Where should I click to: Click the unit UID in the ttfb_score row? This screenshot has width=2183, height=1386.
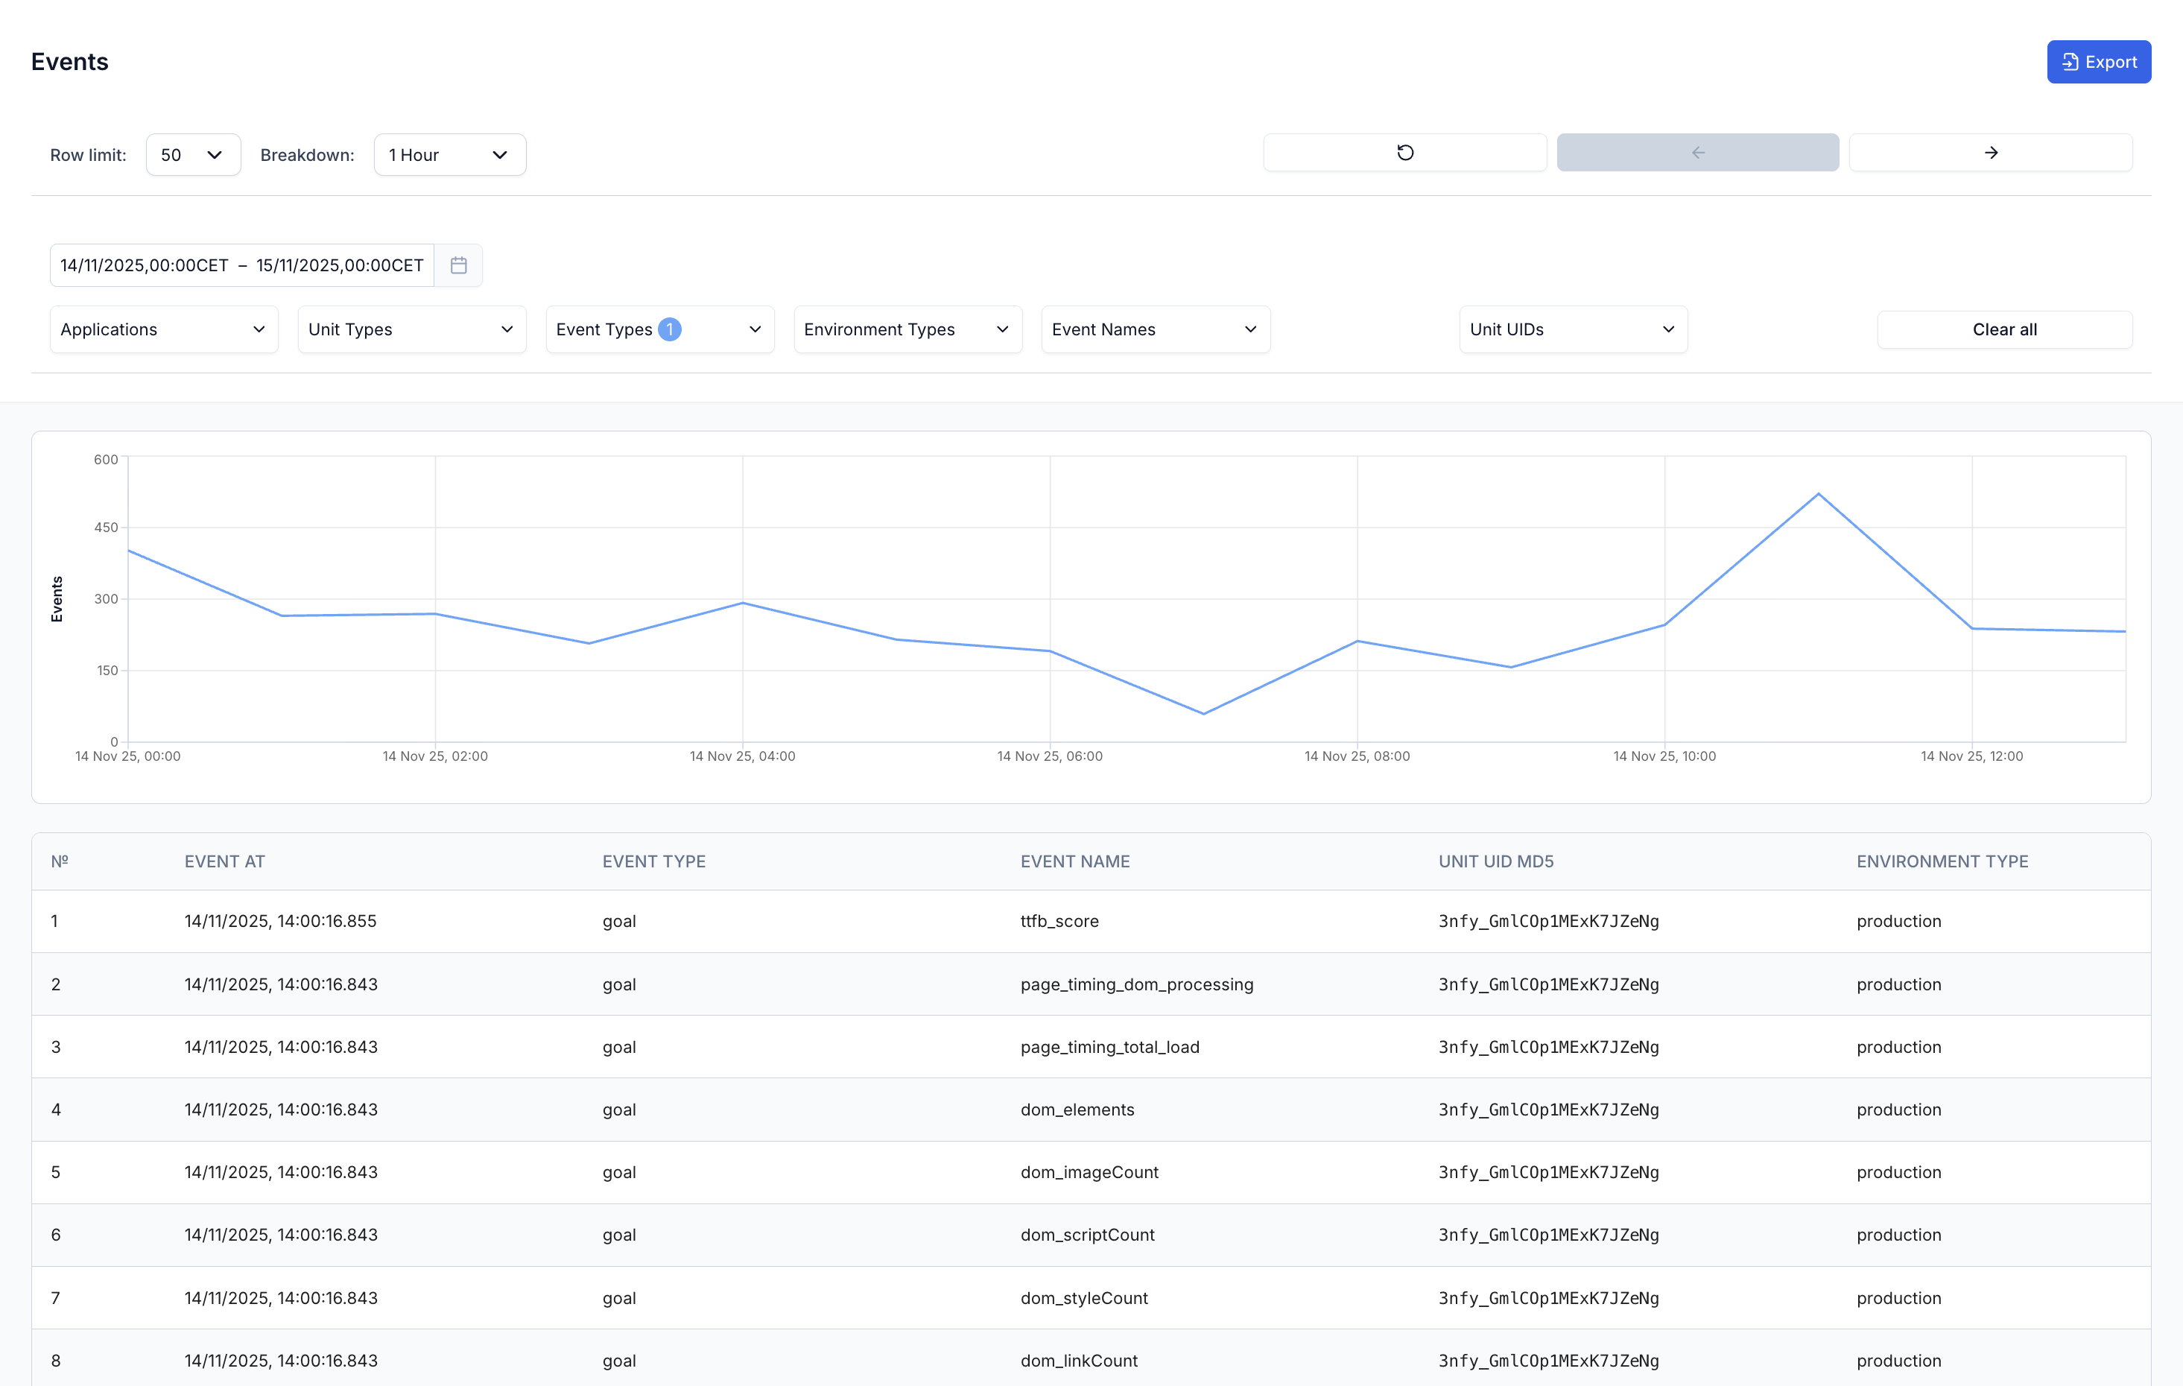pyautogui.click(x=1548, y=921)
